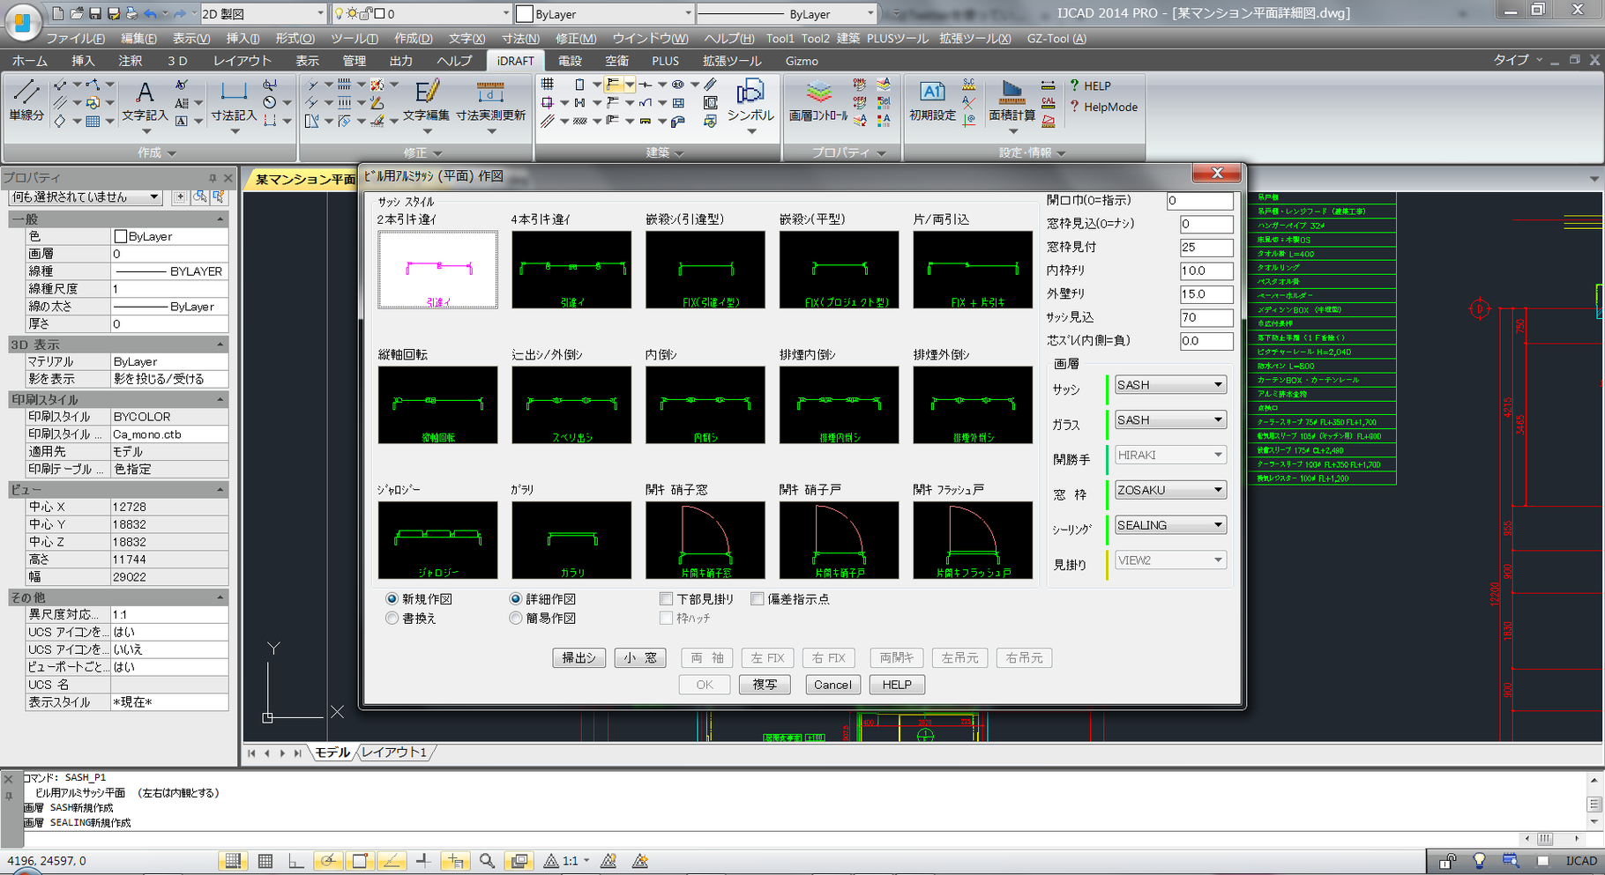1605x875 pixels.
Task: Toggle the grid display icon in status bar
Action: pyautogui.click(x=265, y=861)
